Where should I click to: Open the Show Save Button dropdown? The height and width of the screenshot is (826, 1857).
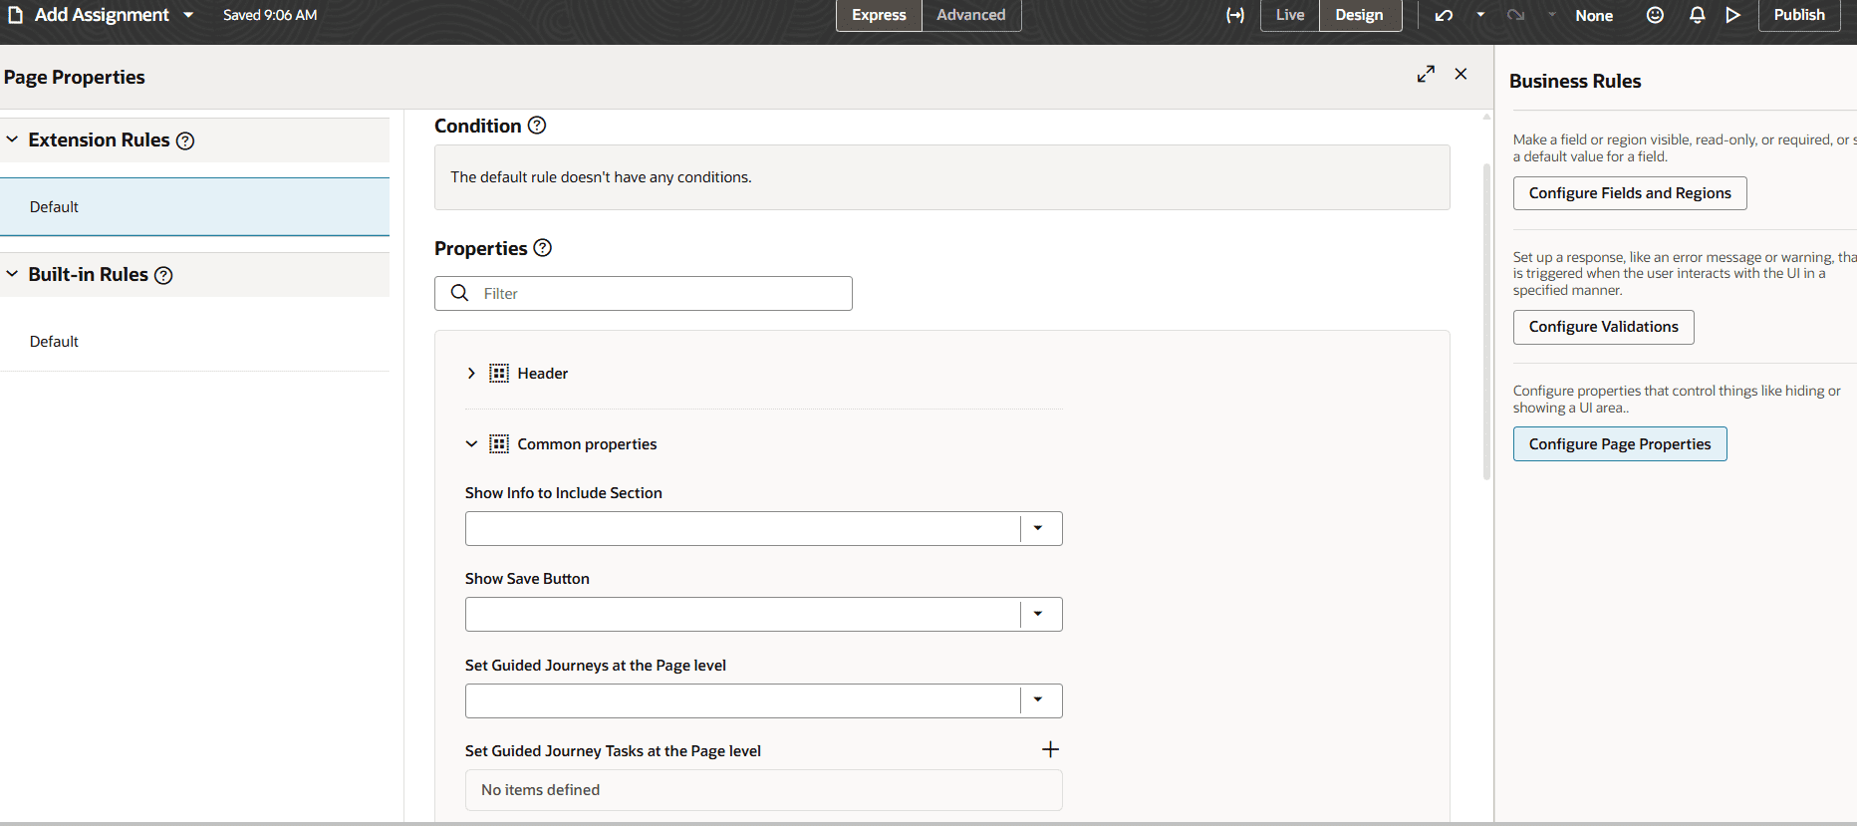[1038, 614]
